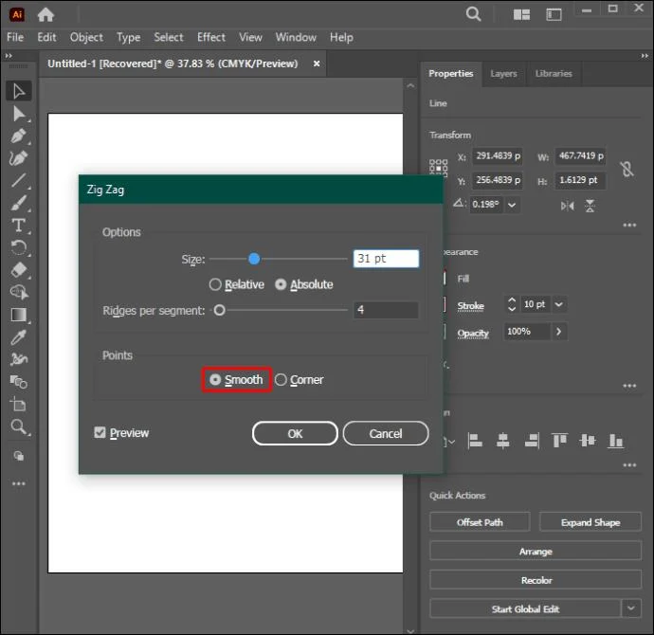The width and height of the screenshot is (654, 635).
Task: Select the Blend tool
Action: (x=18, y=382)
